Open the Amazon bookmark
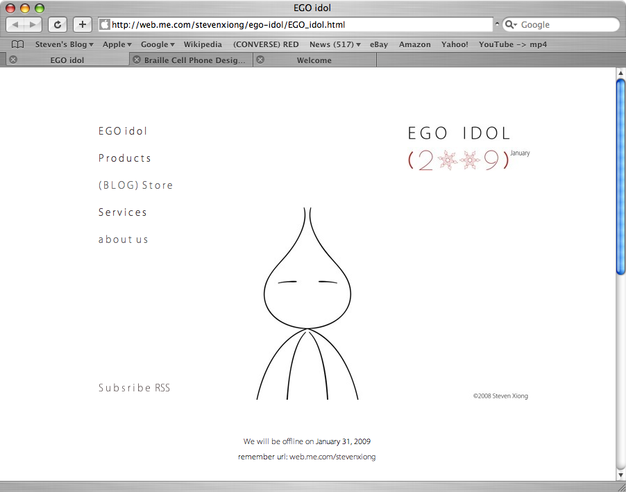This screenshot has width=626, height=492. coord(415,44)
